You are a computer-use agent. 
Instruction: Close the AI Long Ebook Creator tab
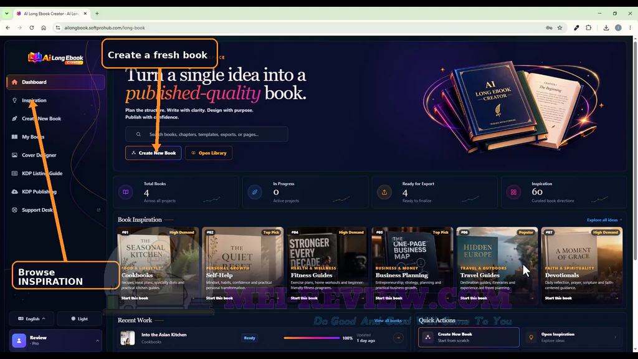click(x=85, y=14)
